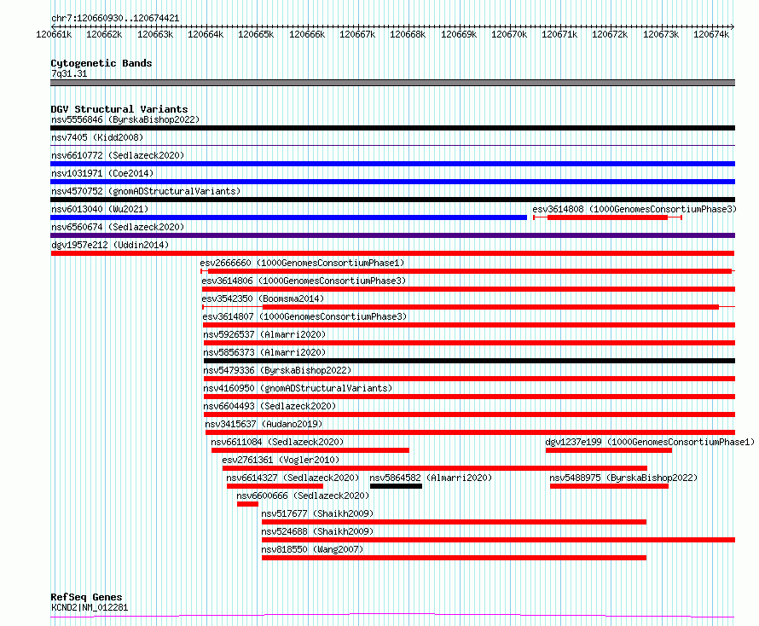Viewport: 759px width, 626px height.
Task: Click esv3614806 (1000GenomesConsortiumPhase3) label
Action: [304, 281]
